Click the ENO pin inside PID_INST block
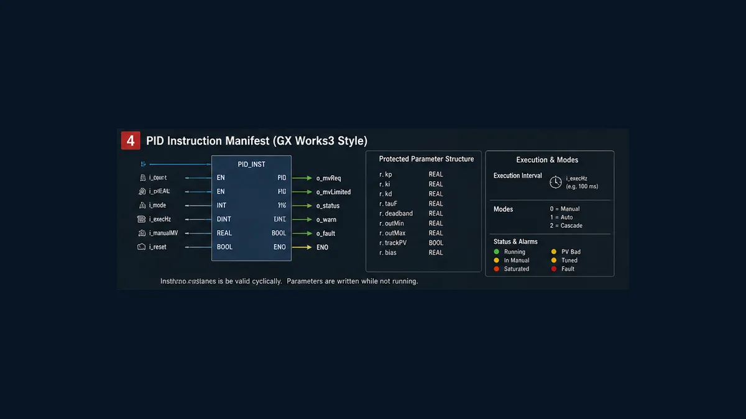Image resolution: width=746 pixels, height=419 pixels. point(280,247)
